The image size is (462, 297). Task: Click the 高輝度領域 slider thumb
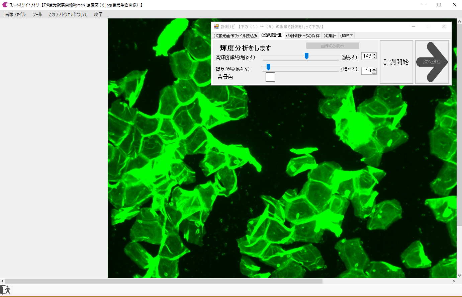pyautogui.click(x=306, y=56)
